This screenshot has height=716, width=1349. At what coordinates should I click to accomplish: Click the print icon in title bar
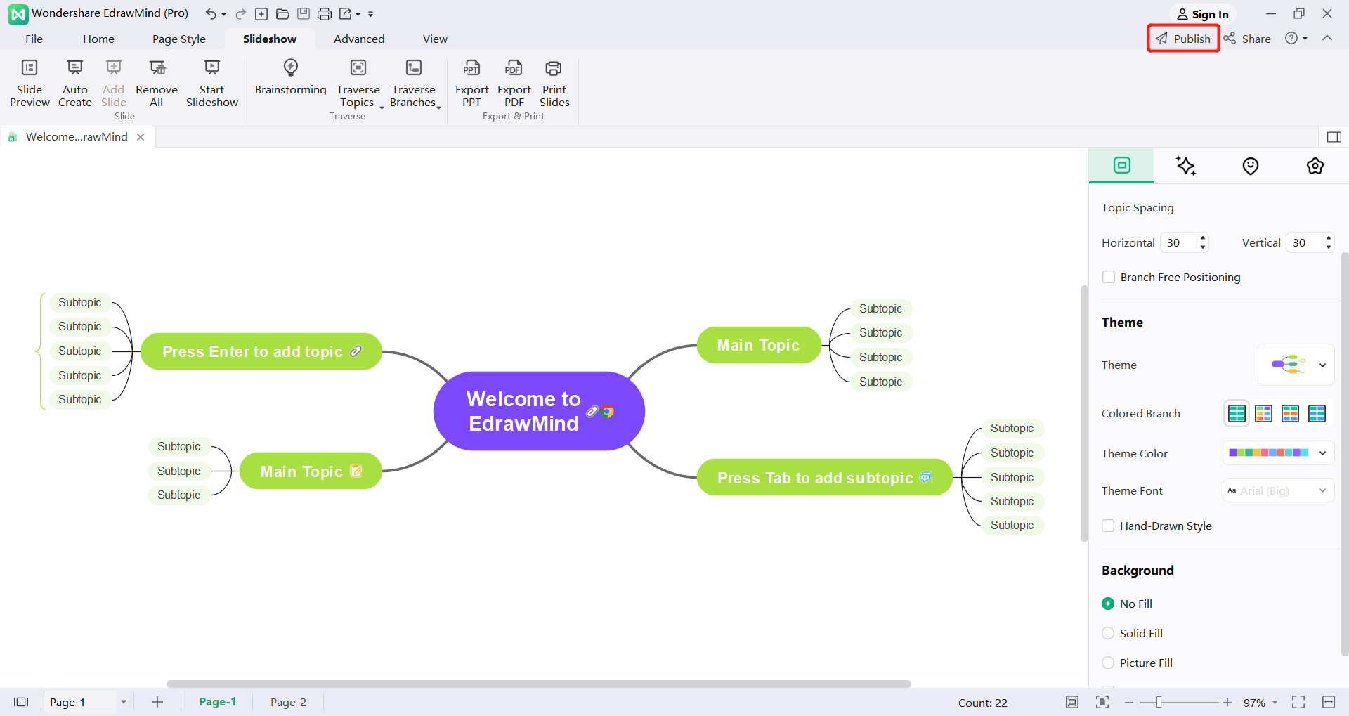324,14
